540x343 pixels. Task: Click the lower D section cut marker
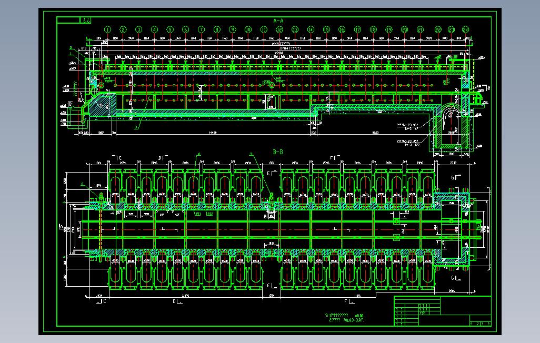coord(177,301)
